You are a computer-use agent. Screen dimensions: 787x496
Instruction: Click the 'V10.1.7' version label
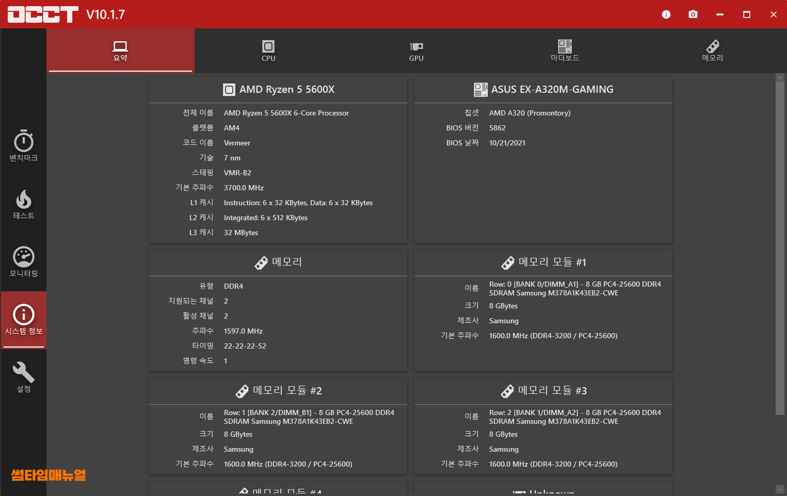click(x=106, y=14)
